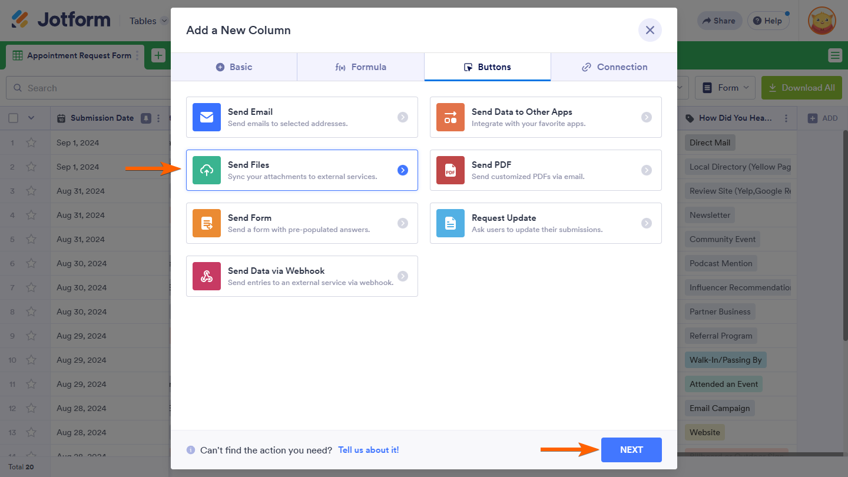Expand the Tables dropdown in the header

(x=148, y=21)
